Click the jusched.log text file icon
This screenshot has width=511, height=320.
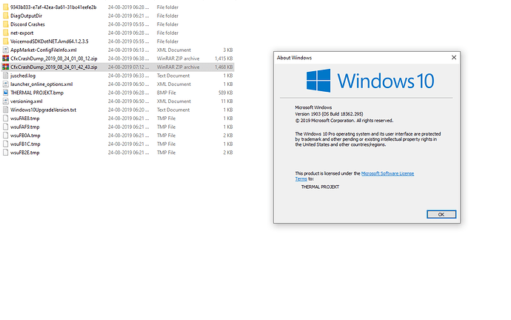[4, 76]
